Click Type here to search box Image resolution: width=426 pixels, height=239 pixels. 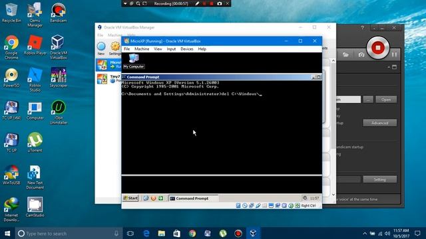[x=69, y=233]
